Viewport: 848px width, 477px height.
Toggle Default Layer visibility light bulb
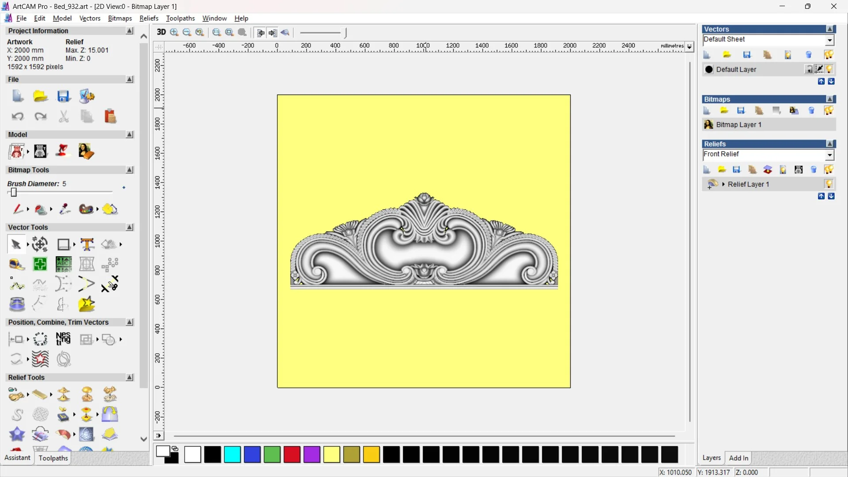coord(829,69)
